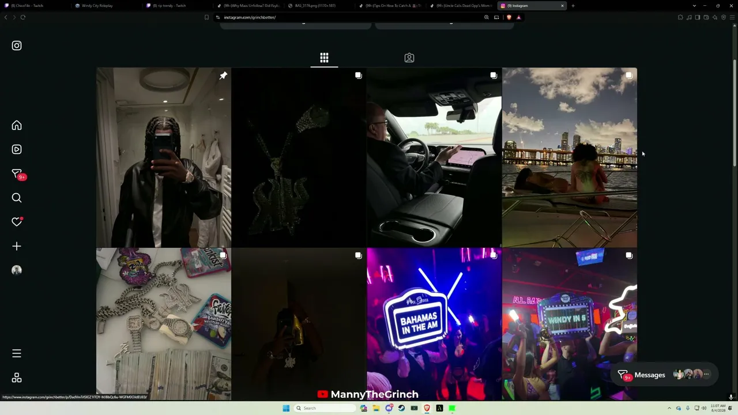Click the zoom magnifier in address bar
This screenshot has height=415, width=738.
[x=487, y=17]
